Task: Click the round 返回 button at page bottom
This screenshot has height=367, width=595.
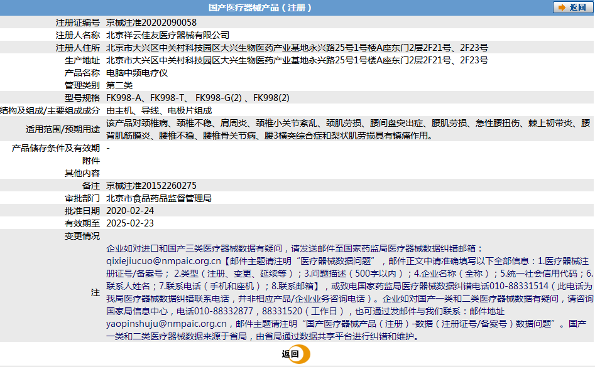Action: (x=296, y=354)
